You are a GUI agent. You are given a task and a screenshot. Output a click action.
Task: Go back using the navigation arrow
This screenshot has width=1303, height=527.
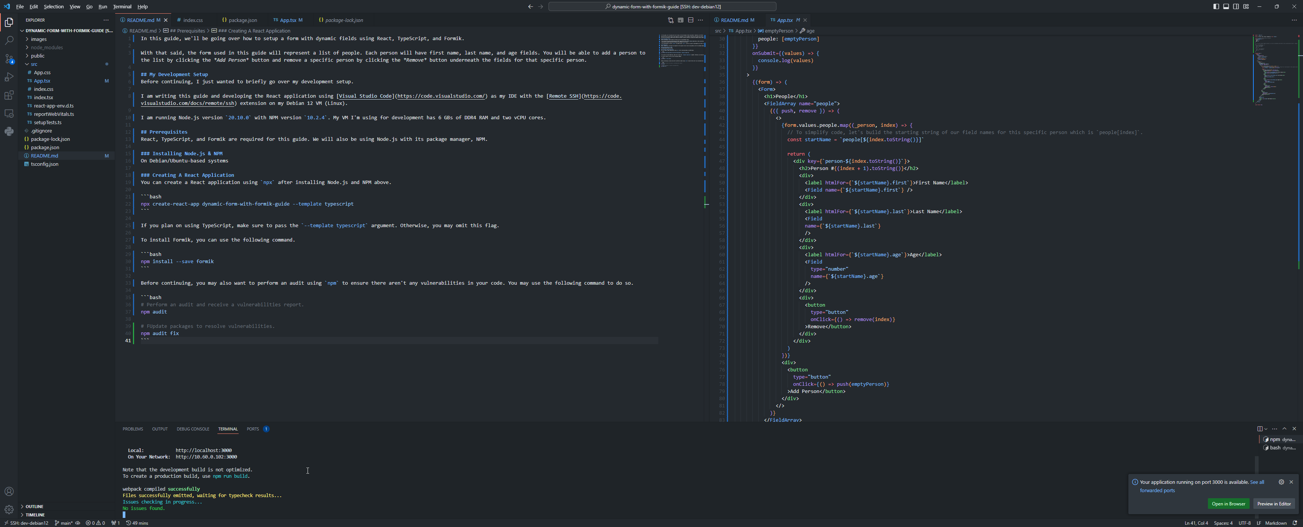(530, 6)
